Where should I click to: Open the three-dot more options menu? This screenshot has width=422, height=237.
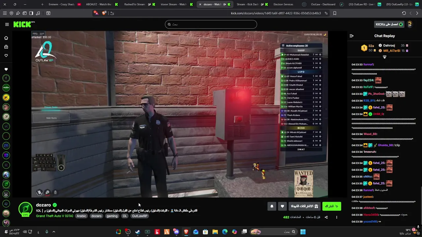coord(337,217)
